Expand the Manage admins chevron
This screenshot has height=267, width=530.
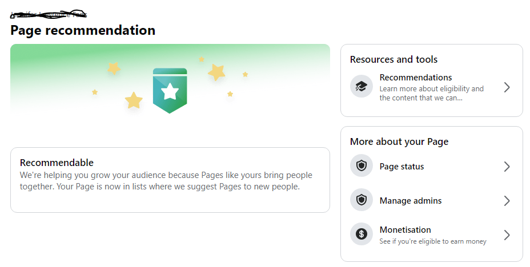(507, 200)
